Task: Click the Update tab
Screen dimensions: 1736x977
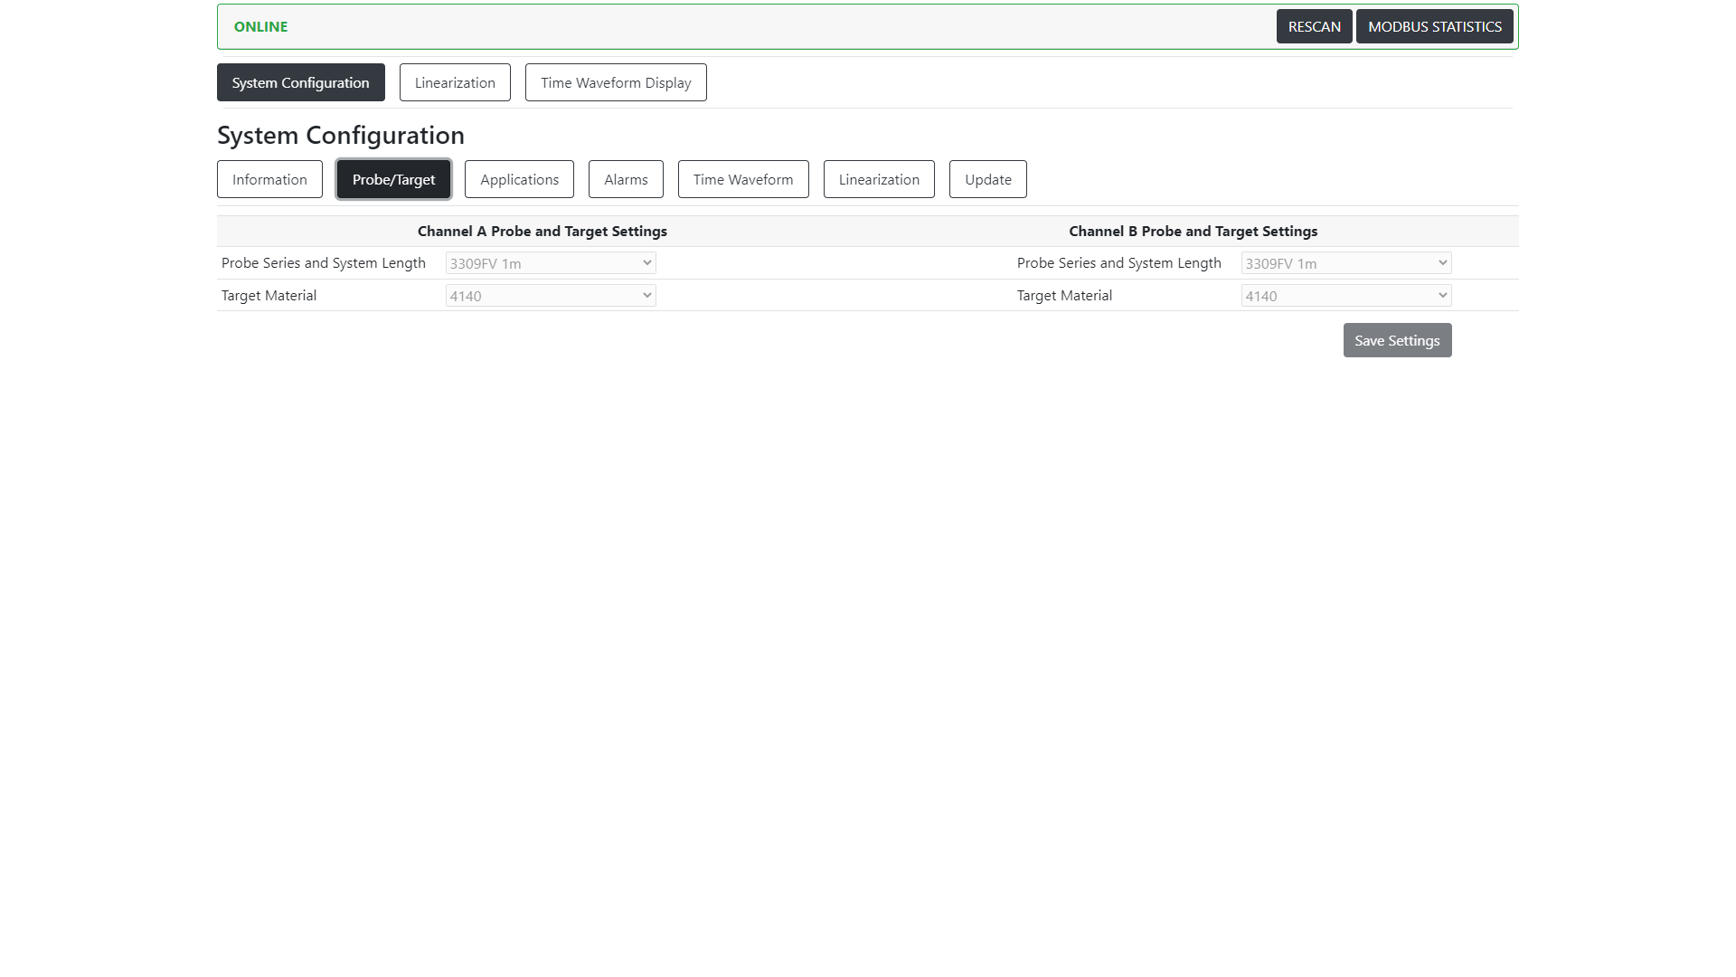Action: [987, 179]
